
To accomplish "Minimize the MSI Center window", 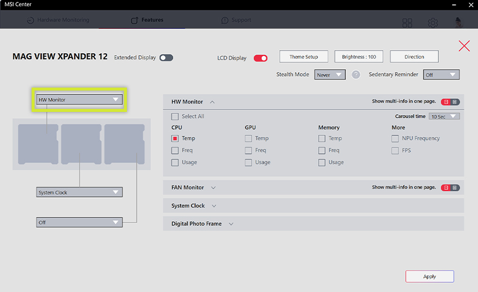I will point(454,5).
